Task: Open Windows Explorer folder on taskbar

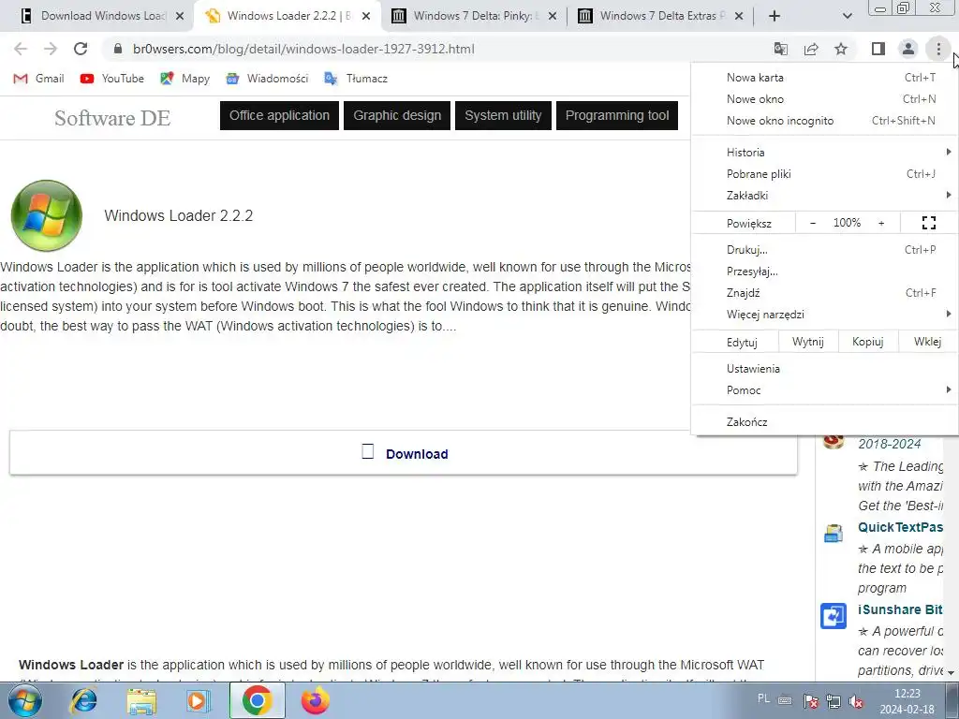Action: point(141,701)
